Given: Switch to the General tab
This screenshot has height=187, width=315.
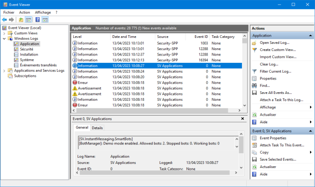Looking at the screenshot, I should pyautogui.click(x=82, y=127).
